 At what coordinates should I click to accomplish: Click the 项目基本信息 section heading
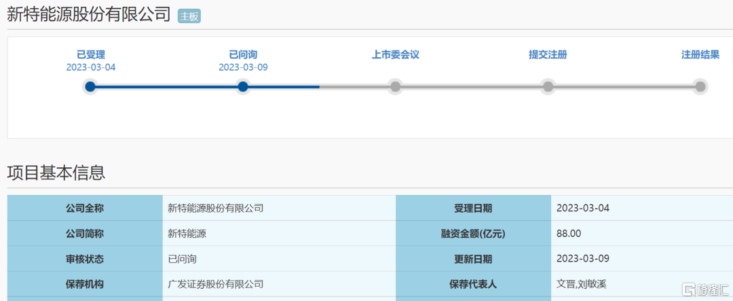coord(56,173)
